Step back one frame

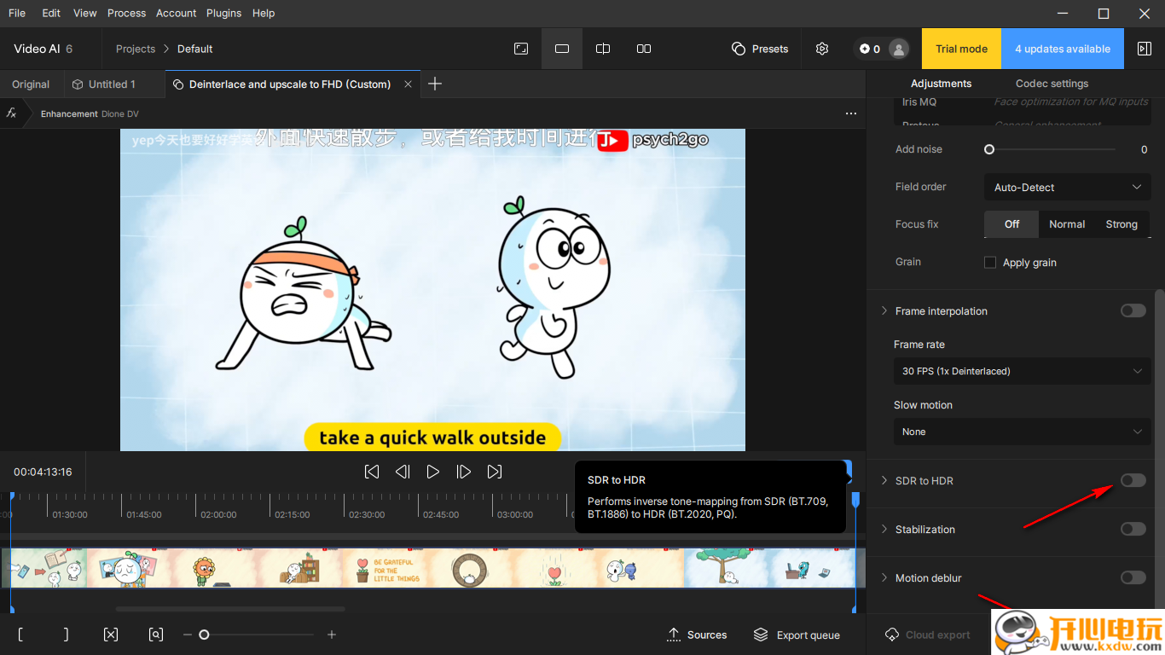pyautogui.click(x=403, y=472)
